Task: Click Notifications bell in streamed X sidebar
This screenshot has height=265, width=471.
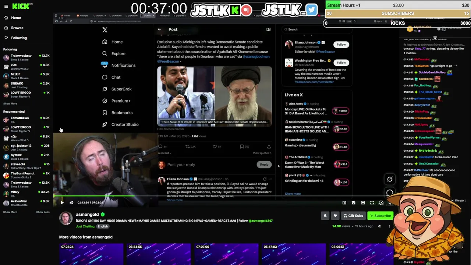Action: point(105,65)
